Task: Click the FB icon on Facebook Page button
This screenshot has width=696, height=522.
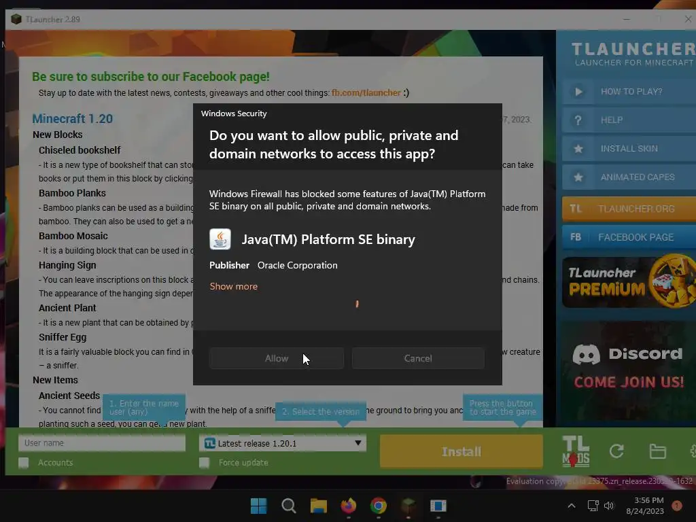Action: pyautogui.click(x=576, y=237)
